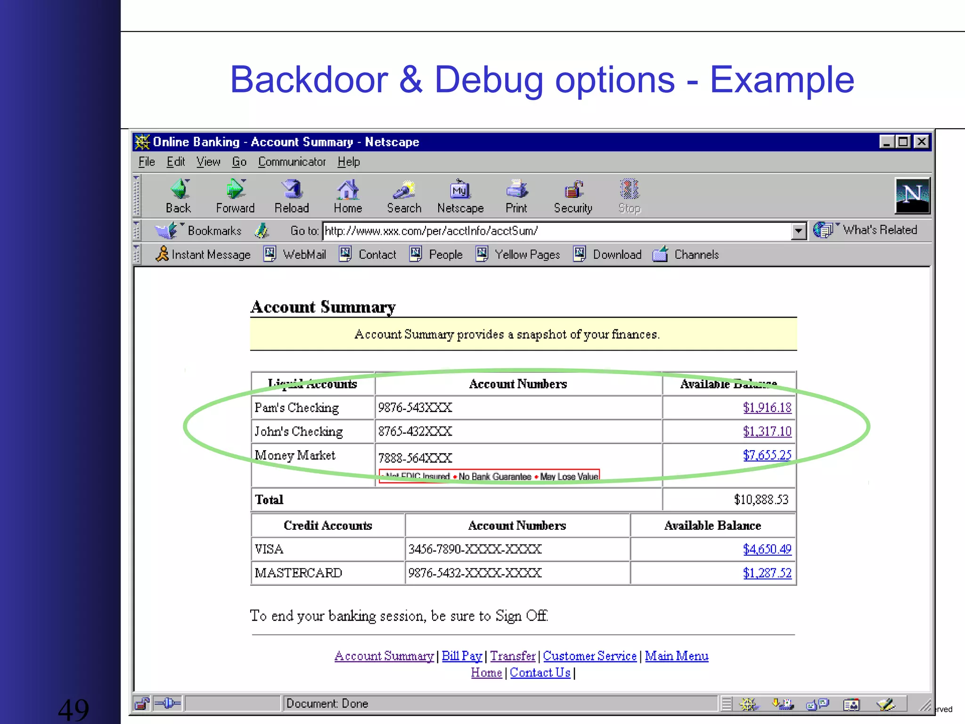Viewport: 965px width, 724px height.
Task: Click account number 9876-543XXX
Action: (415, 407)
